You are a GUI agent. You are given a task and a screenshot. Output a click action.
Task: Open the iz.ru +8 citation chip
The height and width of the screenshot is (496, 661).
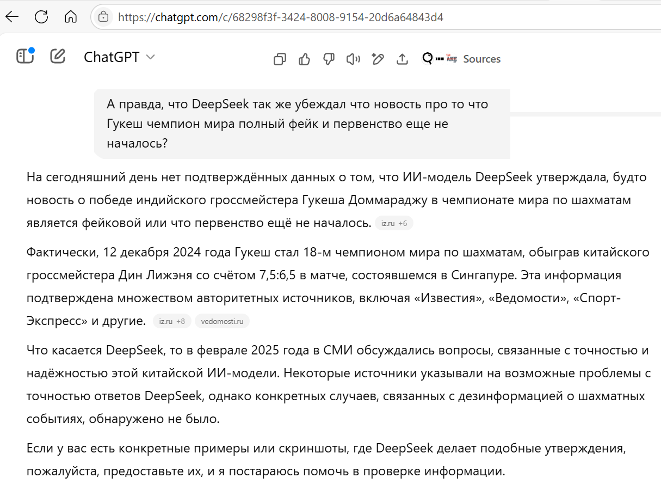tap(172, 321)
